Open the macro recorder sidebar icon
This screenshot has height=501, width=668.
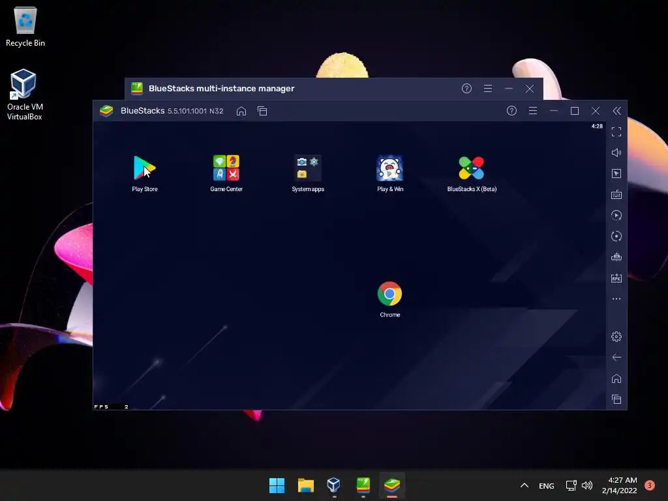click(x=616, y=215)
